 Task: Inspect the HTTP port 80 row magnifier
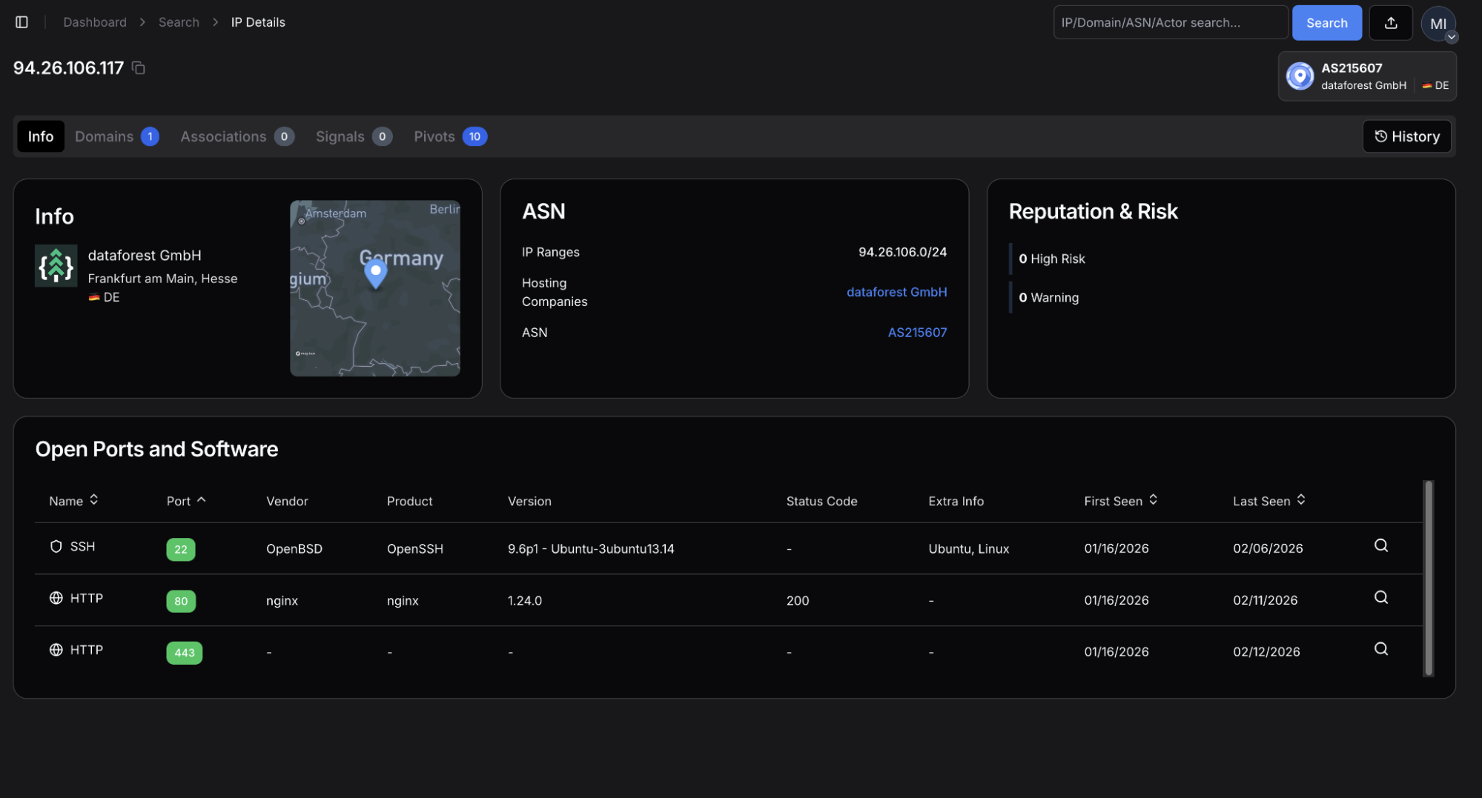1380,598
